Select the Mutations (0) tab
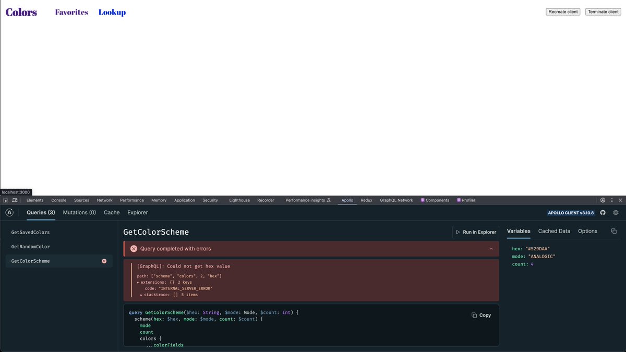This screenshot has width=626, height=352. click(79, 212)
